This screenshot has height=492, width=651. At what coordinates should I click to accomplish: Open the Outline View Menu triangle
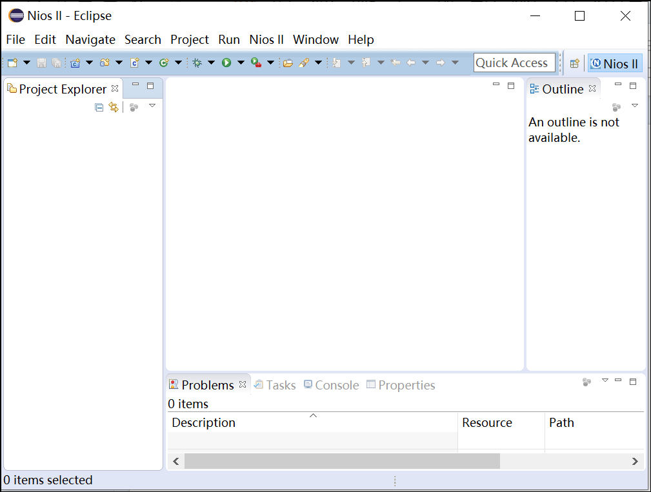click(x=635, y=106)
